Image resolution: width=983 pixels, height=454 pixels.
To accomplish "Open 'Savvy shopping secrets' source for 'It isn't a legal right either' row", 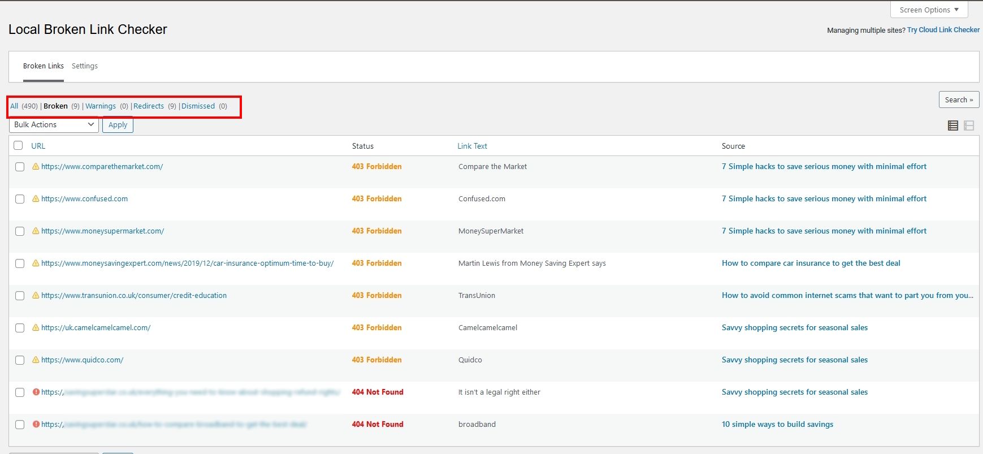I will [x=795, y=392].
